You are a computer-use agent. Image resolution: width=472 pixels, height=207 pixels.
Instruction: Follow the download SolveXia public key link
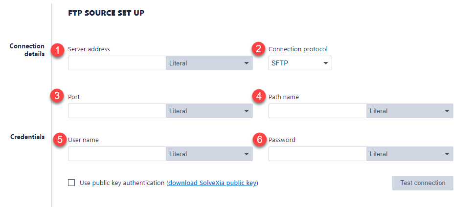pos(212,183)
